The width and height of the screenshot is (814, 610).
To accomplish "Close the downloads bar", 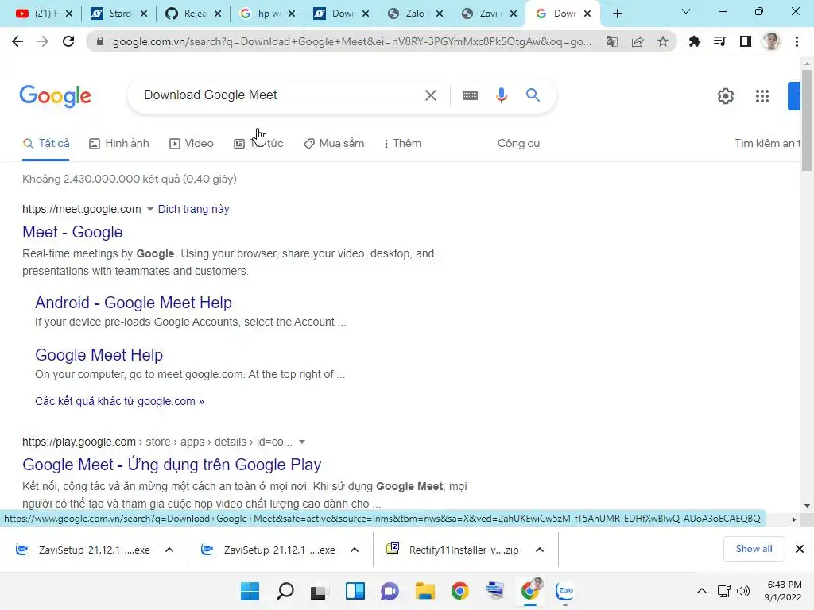I will click(x=800, y=549).
